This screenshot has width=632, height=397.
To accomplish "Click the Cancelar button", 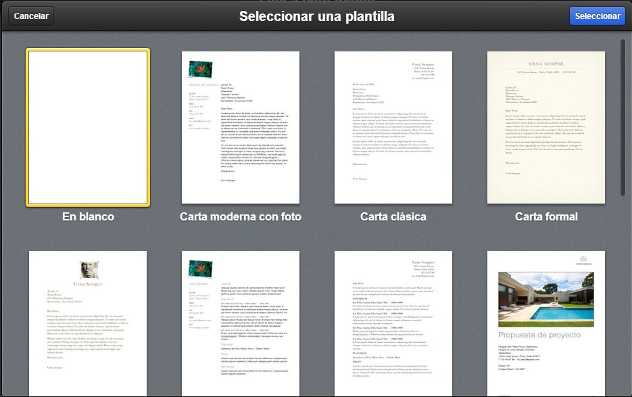I will point(31,16).
